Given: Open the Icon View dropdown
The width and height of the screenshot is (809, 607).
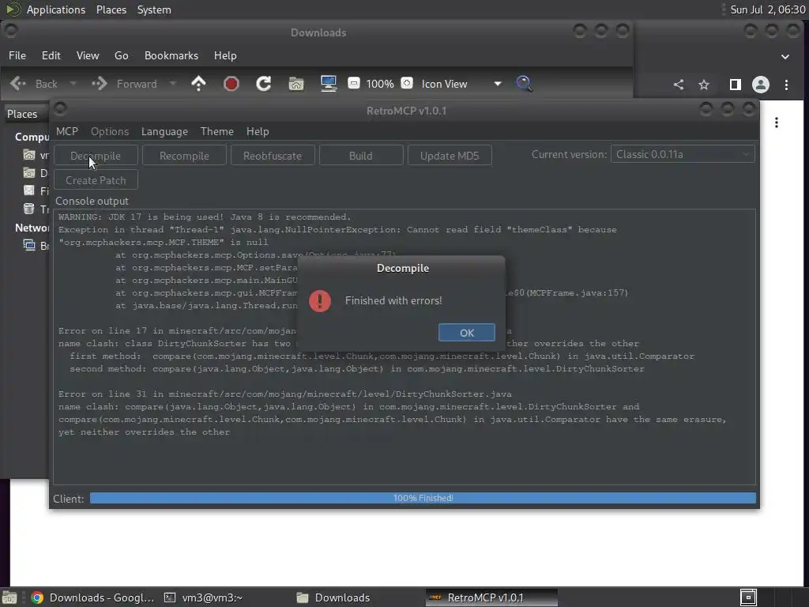Looking at the screenshot, I should (461, 84).
